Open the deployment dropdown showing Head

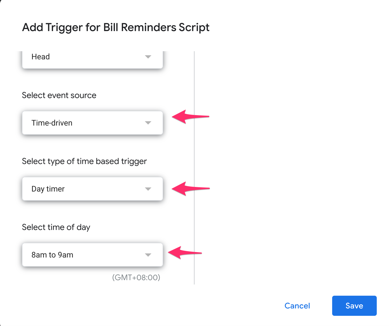click(93, 58)
